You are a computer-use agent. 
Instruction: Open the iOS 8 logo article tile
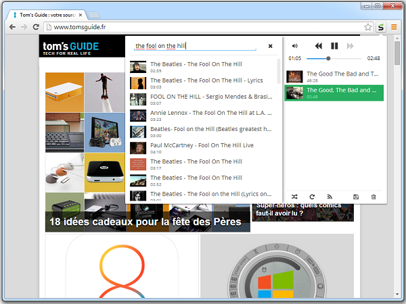122,265
